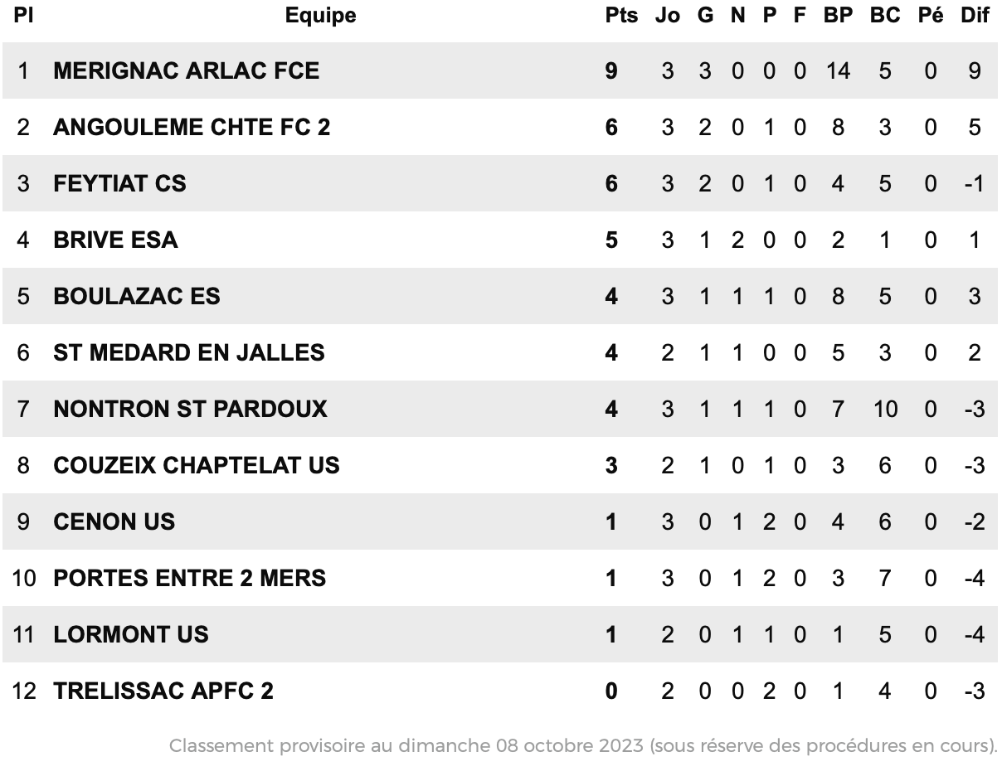Open the ANGOULEME CHTE FC 2 team row
The width and height of the screenshot is (1002, 776).
[x=501, y=127]
